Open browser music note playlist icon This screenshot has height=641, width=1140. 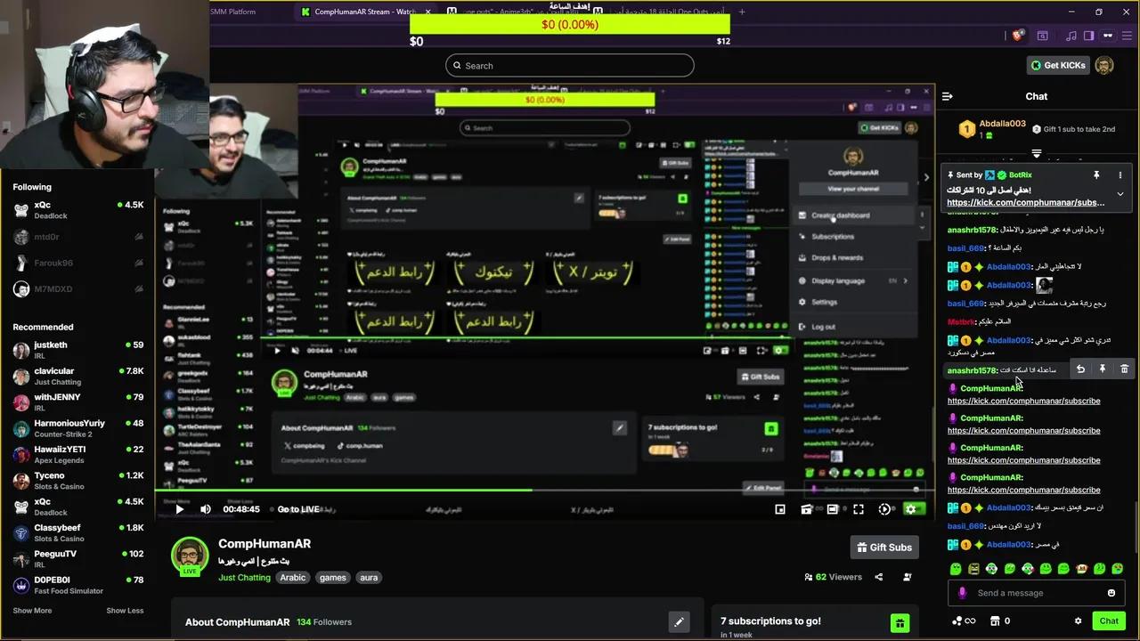coord(1071,36)
